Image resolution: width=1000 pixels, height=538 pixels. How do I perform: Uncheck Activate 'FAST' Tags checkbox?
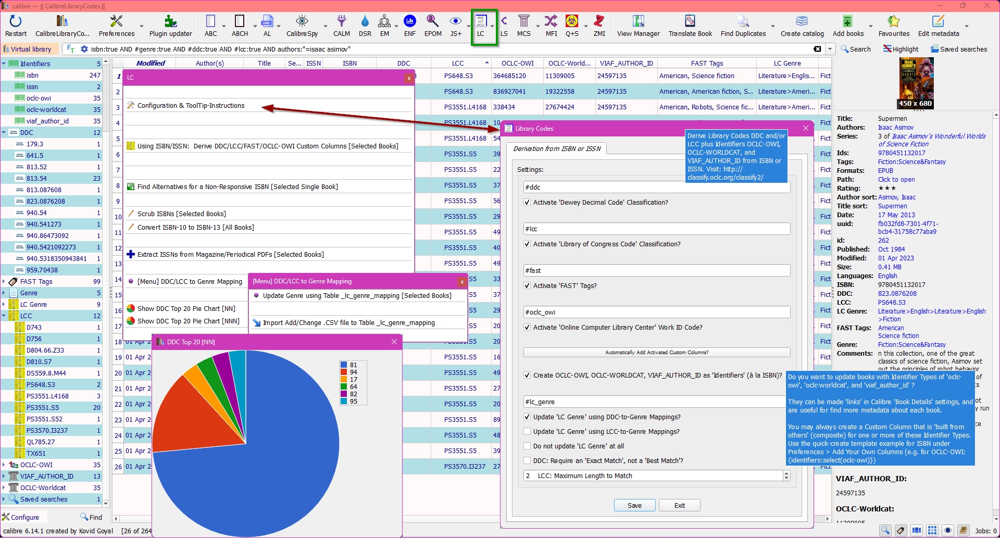pyautogui.click(x=527, y=286)
